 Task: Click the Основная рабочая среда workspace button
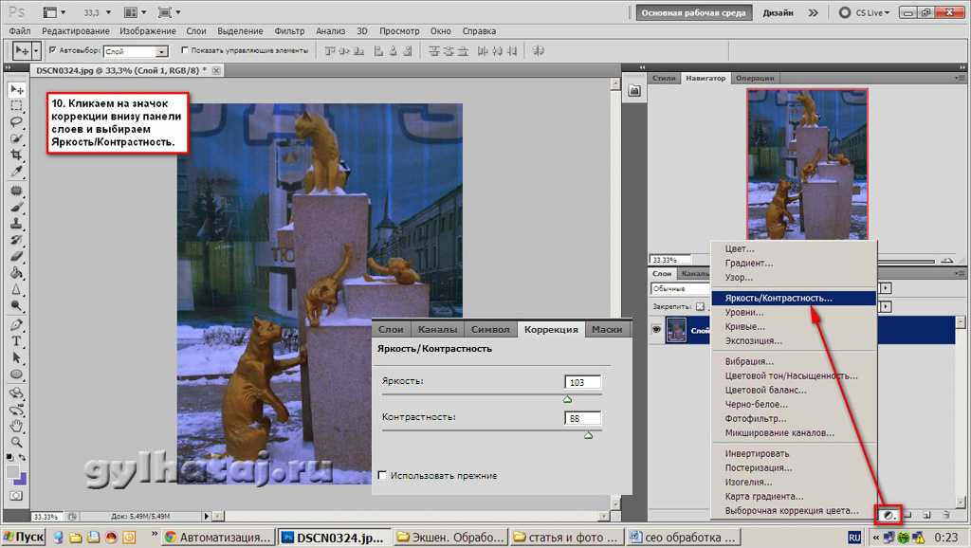coord(695,13)
